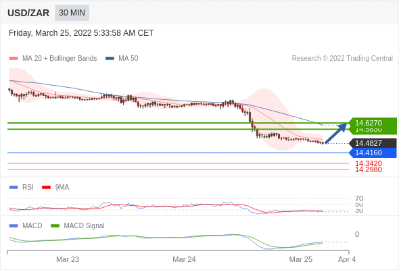The image size is (399, 270).
Task: Toggle the RSI legend entry
Action: click(x=28, y=187)
